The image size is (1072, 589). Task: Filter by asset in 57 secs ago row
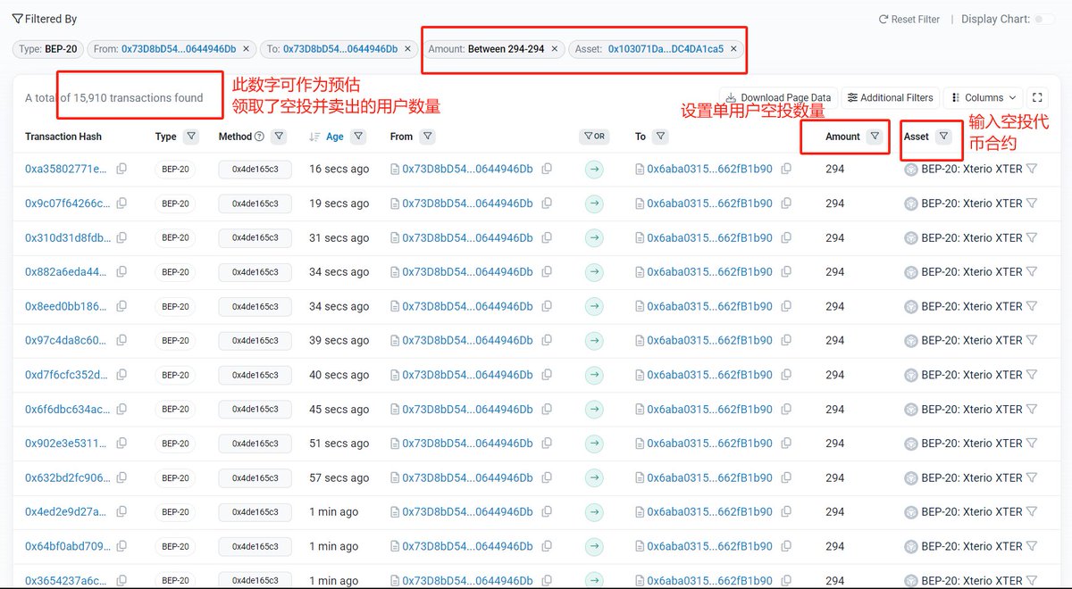[1032, 477]
